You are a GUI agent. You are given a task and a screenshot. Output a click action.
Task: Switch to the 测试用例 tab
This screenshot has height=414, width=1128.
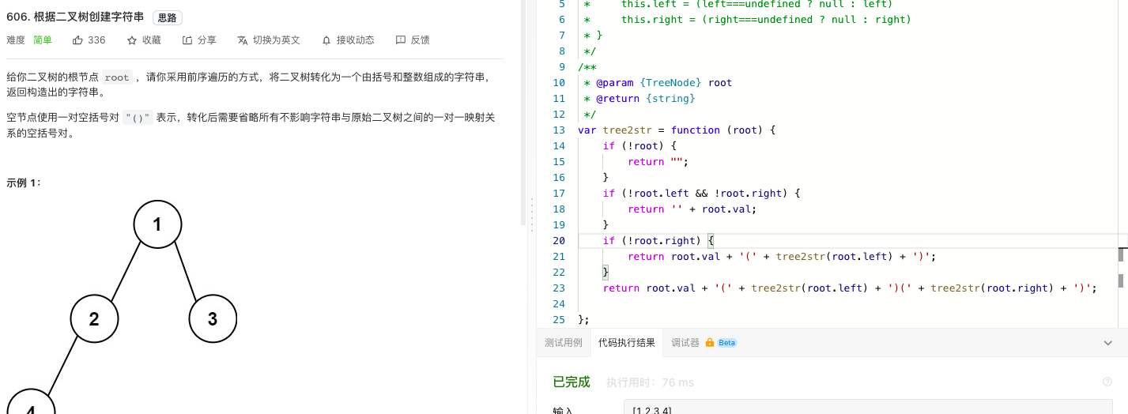563,343
